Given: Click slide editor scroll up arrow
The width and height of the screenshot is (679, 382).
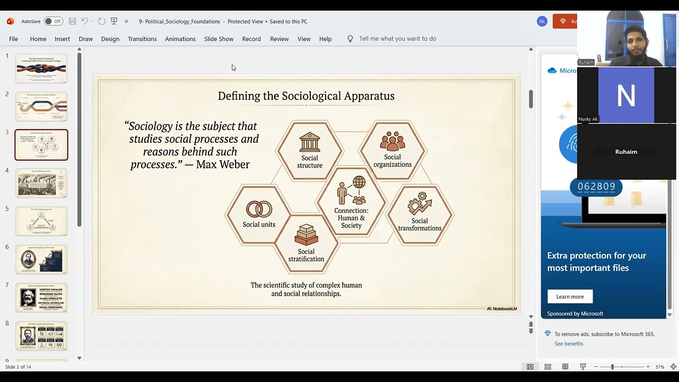Looking at the screenshot, I should click(x=530, y=49).
